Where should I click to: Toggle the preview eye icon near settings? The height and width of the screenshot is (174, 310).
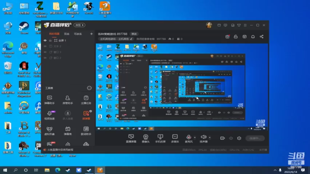[231, 138]
